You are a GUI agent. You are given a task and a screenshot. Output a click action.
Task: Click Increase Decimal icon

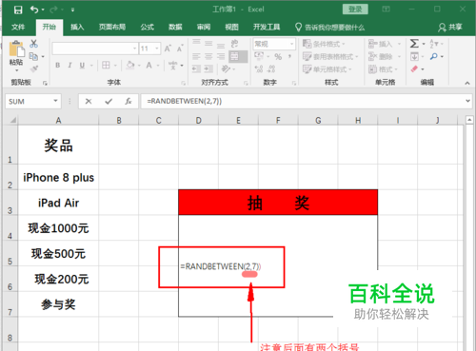click(x=259, y=68)
